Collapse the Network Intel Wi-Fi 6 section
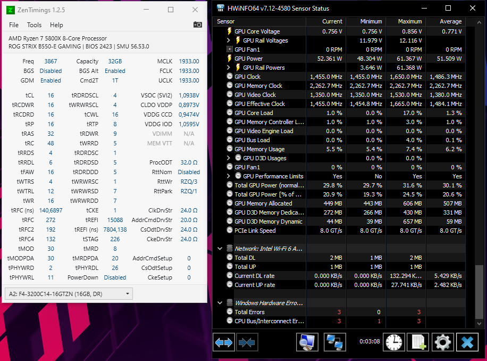The width and height of the screenshot is (487, 361). (x=220, y=249)
